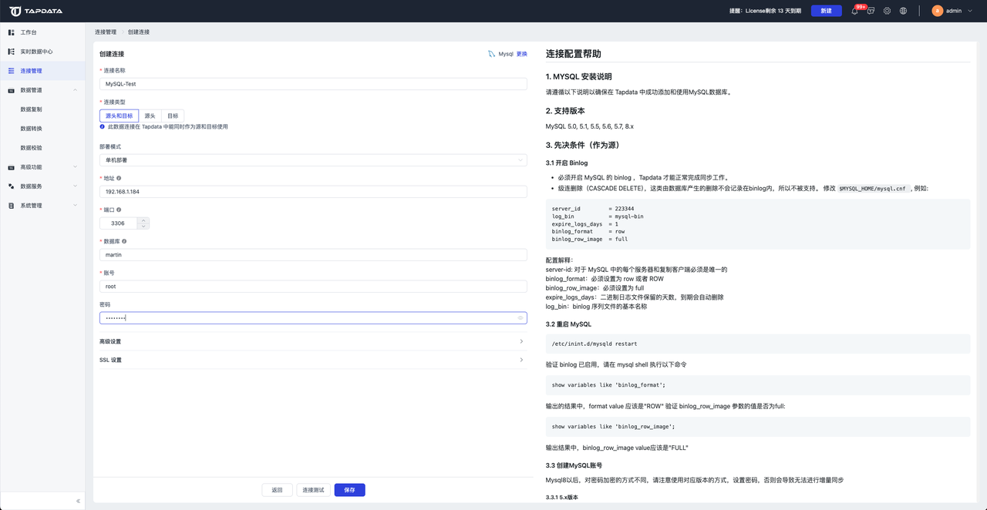This screenshot has width=987, height=510.
Task: Select 源头 connection type
Action: point(150,116)
